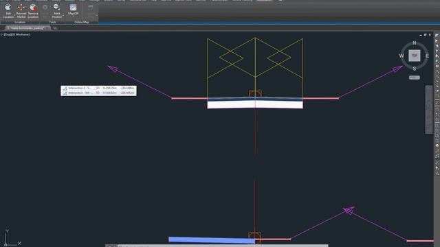Close the drawing viewport window
This screenshot has width=440, height=247.
(430, 35)
